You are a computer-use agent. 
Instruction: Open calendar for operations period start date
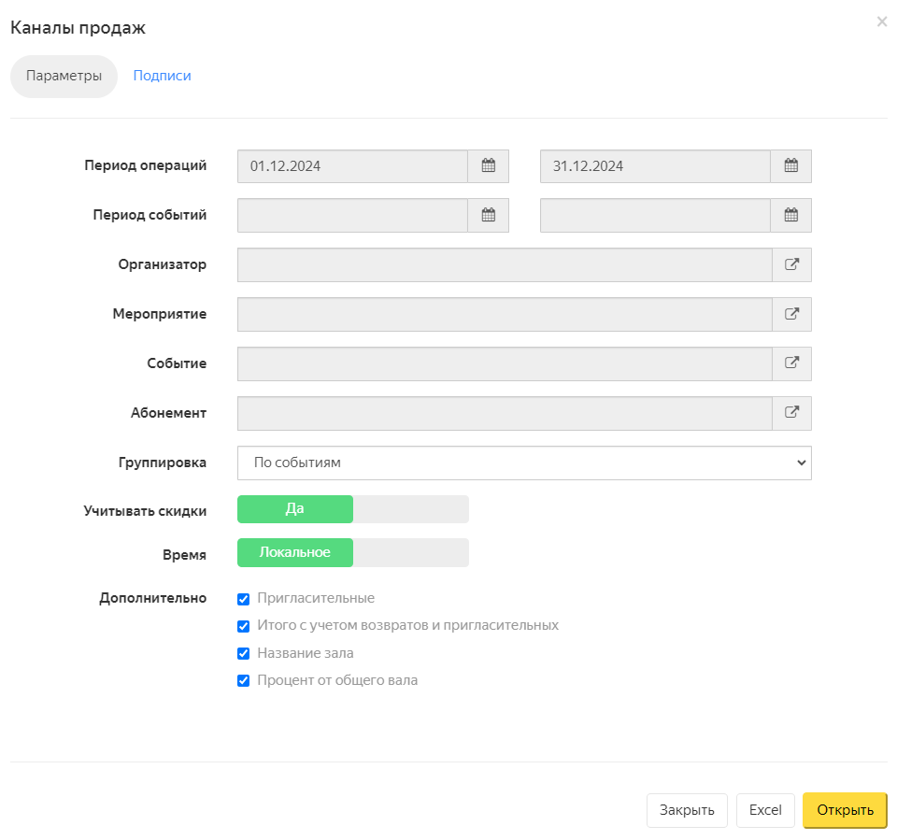click(488, 166)
